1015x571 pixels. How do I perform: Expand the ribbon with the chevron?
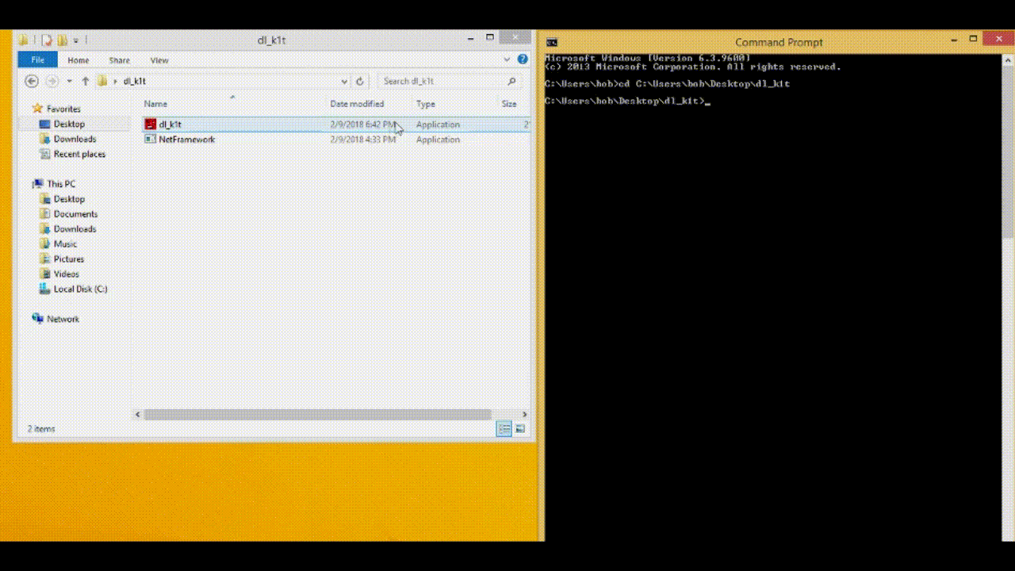tap(507, 59)
